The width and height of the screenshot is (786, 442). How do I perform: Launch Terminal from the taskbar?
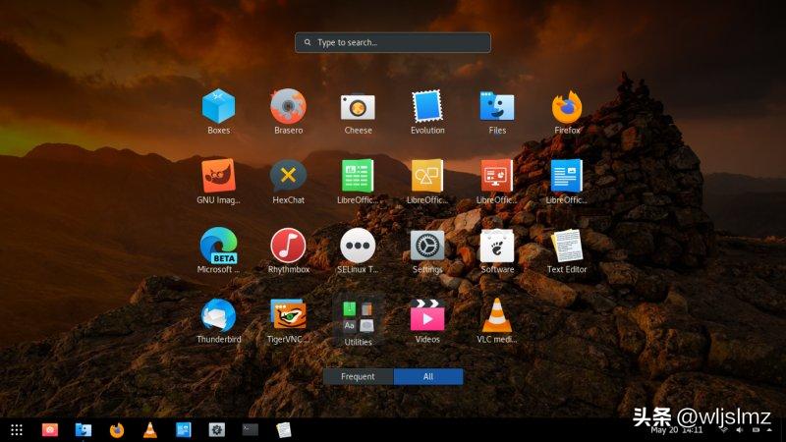[251, 429]
